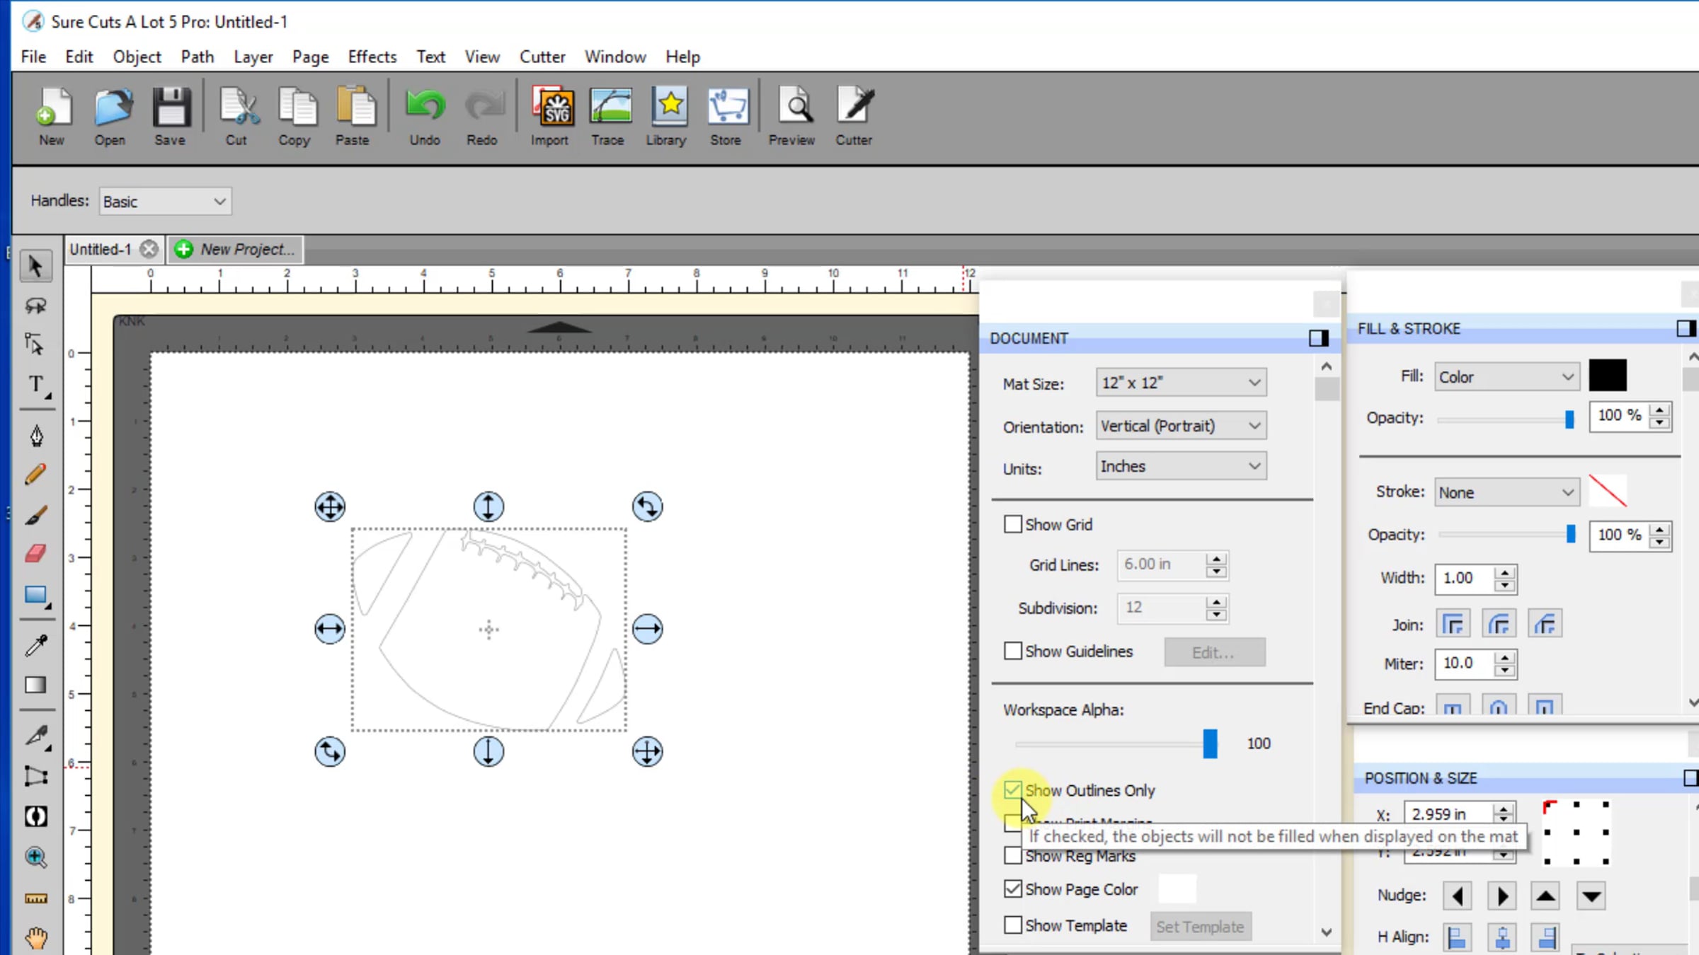Open the Cutter toolbar icon
The height and width of the screenshot is (955, 1699).
click(854, 116)
